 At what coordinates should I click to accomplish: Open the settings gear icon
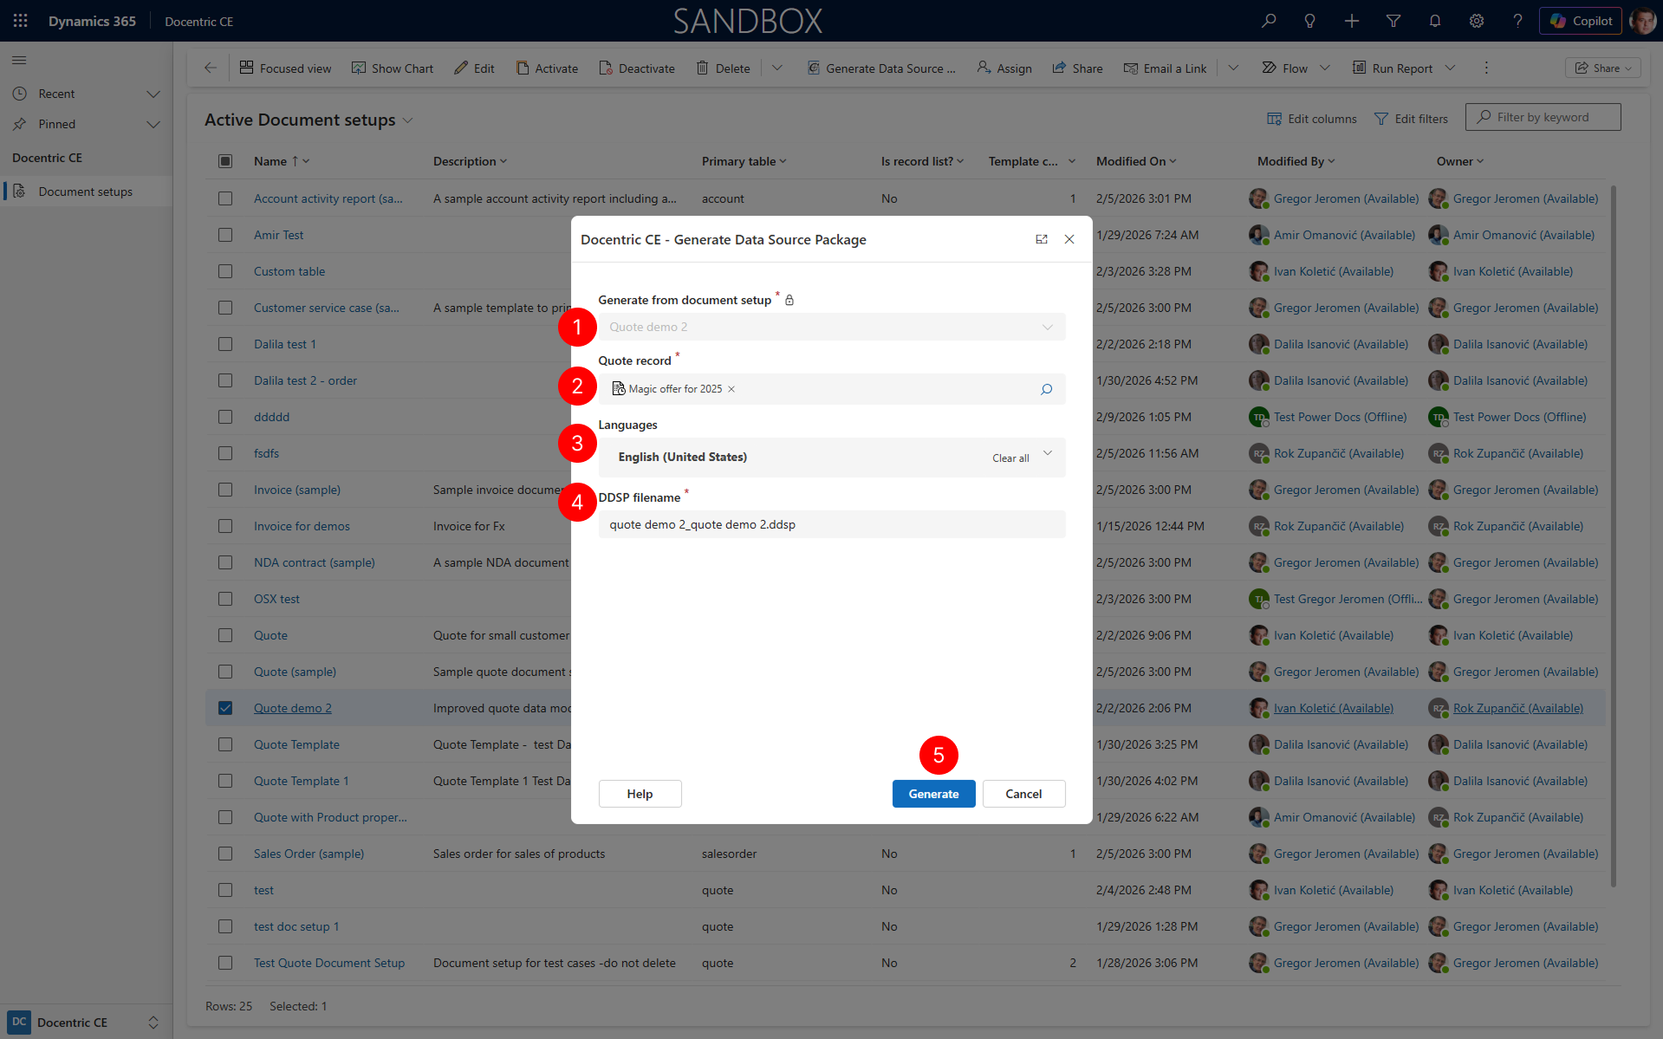click(1477, 21)
